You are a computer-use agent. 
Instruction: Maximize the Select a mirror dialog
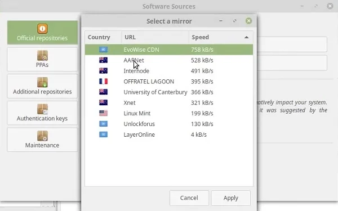coord(234,21)
